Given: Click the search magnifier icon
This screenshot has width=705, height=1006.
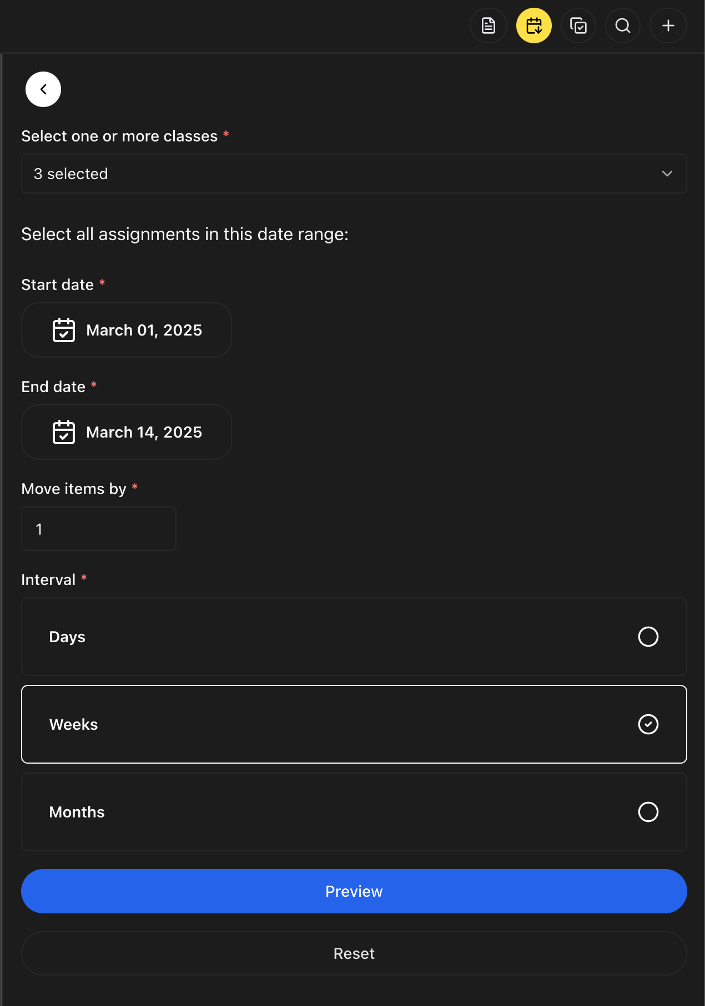Looking at the screenshot, I should (x=623, y=26).
